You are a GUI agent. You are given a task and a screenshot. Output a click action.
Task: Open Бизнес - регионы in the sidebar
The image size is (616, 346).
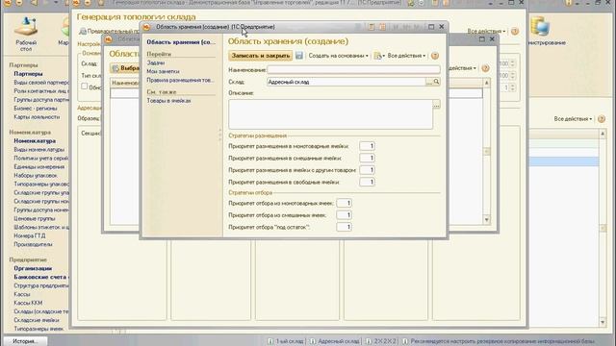click(x=36, y=109)
